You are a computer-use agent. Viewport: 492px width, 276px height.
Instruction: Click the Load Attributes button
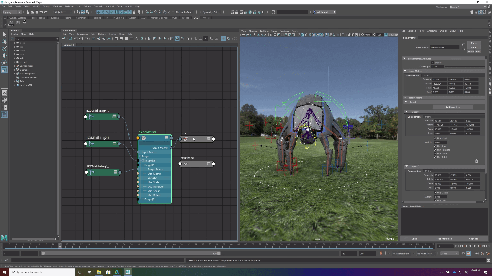click(x=444, y=239)
